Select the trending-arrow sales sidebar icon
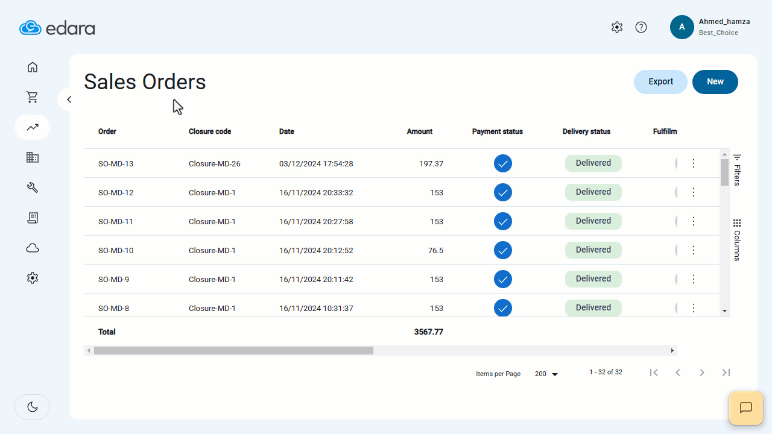This screenshot has height=434, width=772. [x=33, y=127]
